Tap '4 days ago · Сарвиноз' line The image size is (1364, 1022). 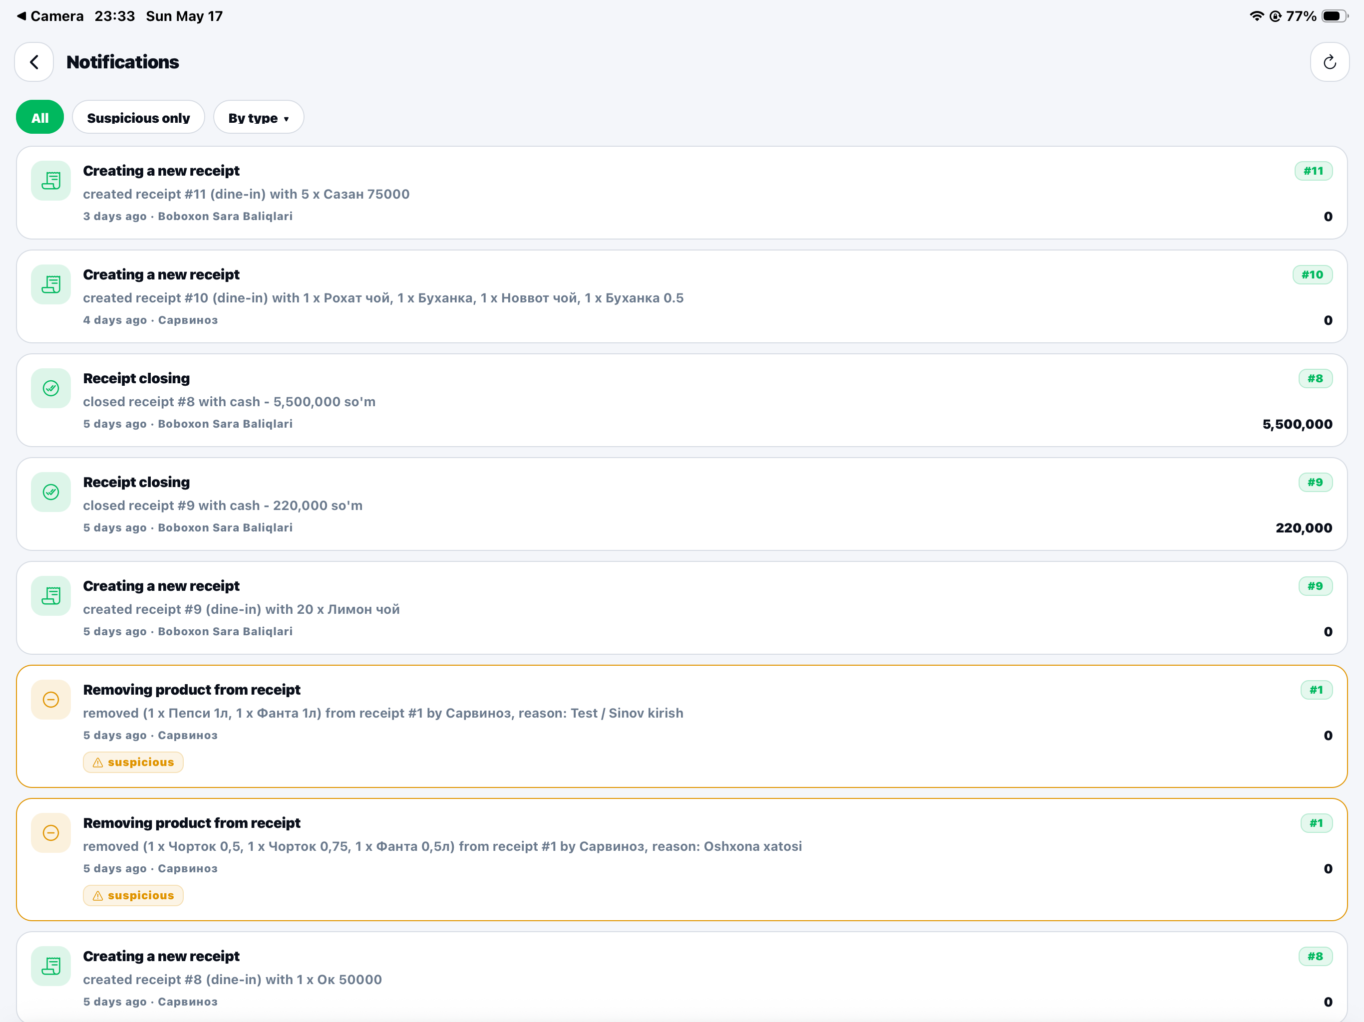pos(150,320)
